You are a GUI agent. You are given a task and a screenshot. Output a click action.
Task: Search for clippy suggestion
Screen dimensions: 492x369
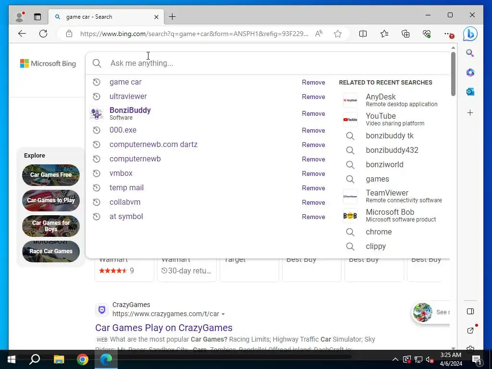click(x=376, y=246)
